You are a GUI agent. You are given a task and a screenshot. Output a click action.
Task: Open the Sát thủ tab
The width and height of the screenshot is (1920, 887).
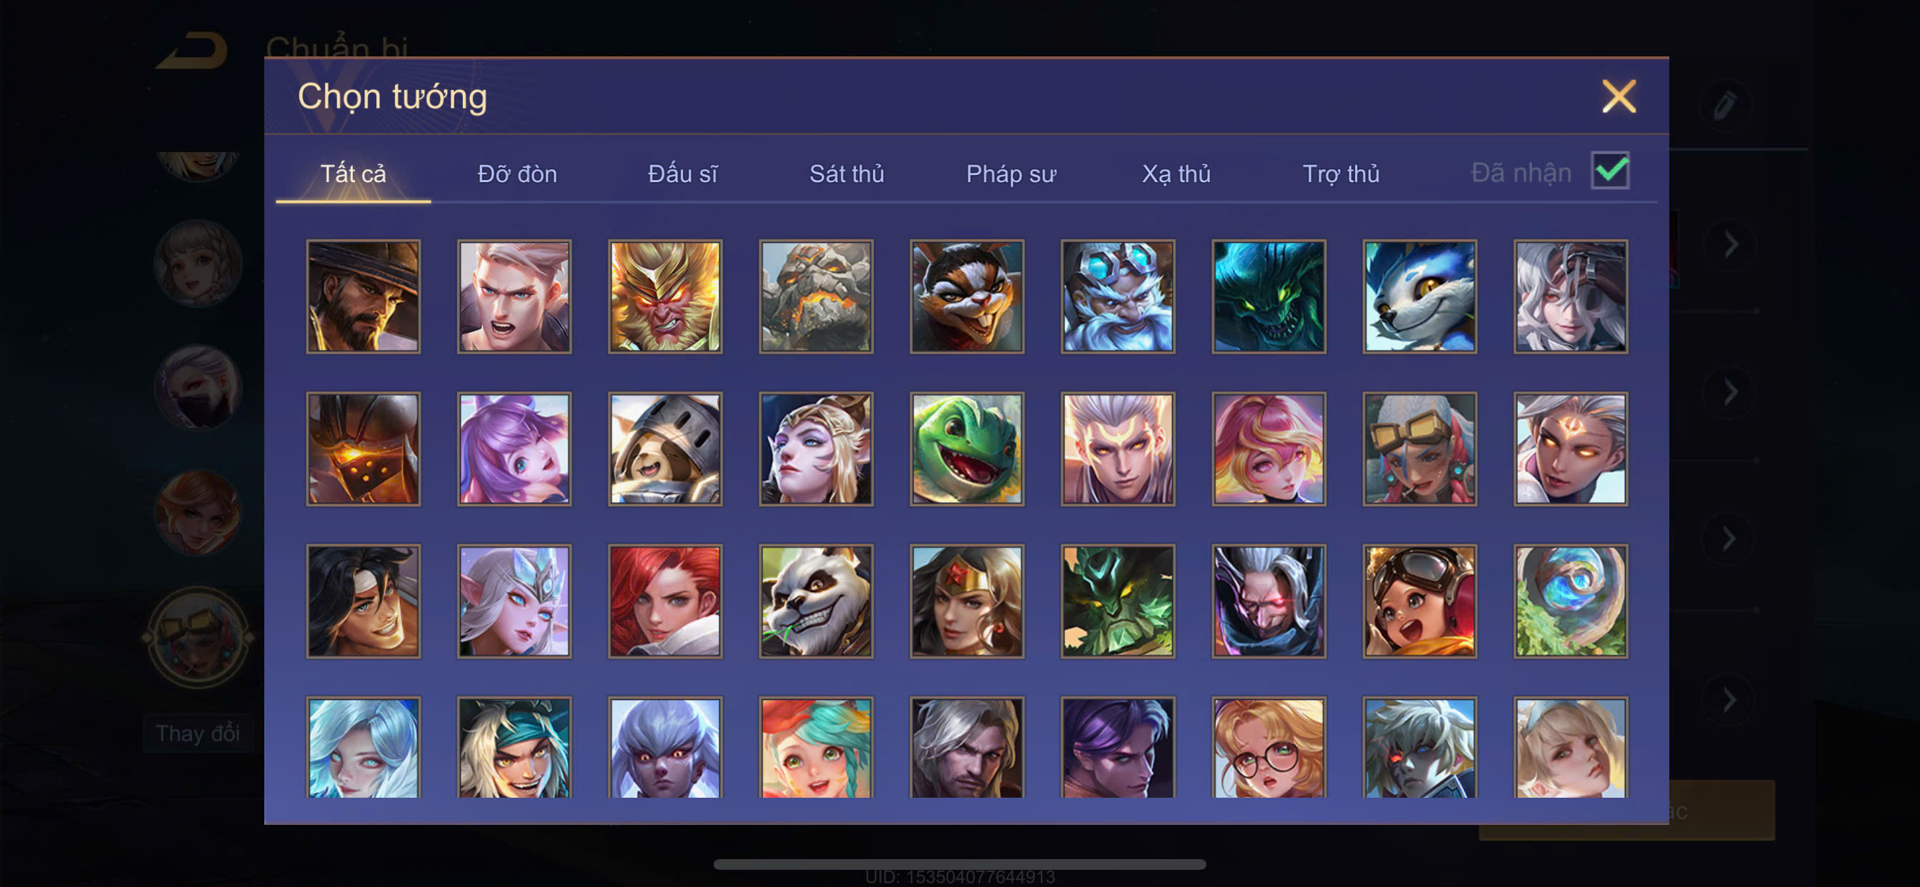[846, 174]
